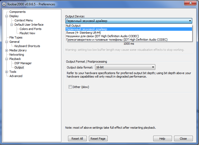Select Playback in the preferences tree
The image size is (199, 145).
pos(15,59)
